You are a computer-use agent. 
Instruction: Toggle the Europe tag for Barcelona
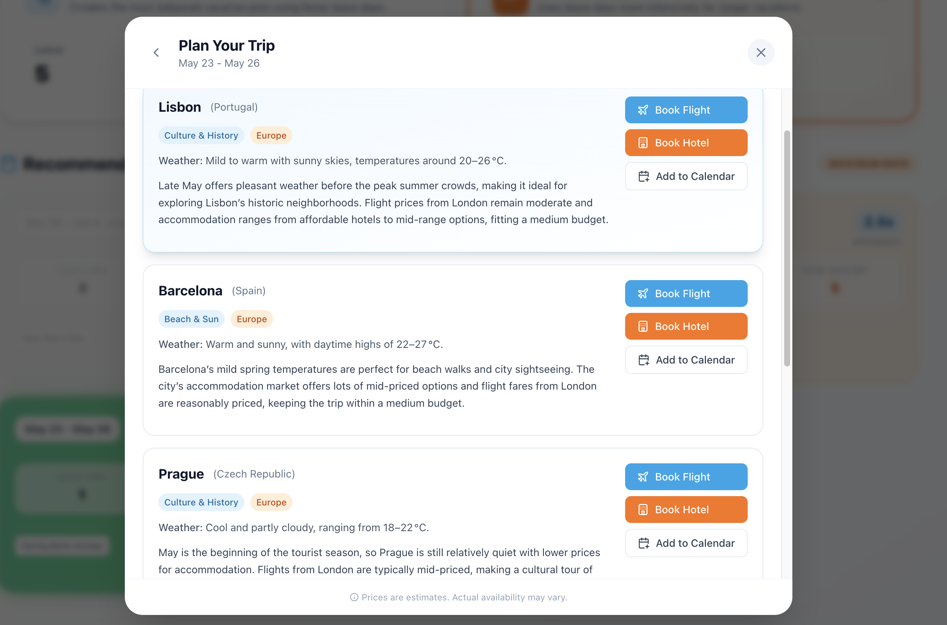(x=251, y=318)
